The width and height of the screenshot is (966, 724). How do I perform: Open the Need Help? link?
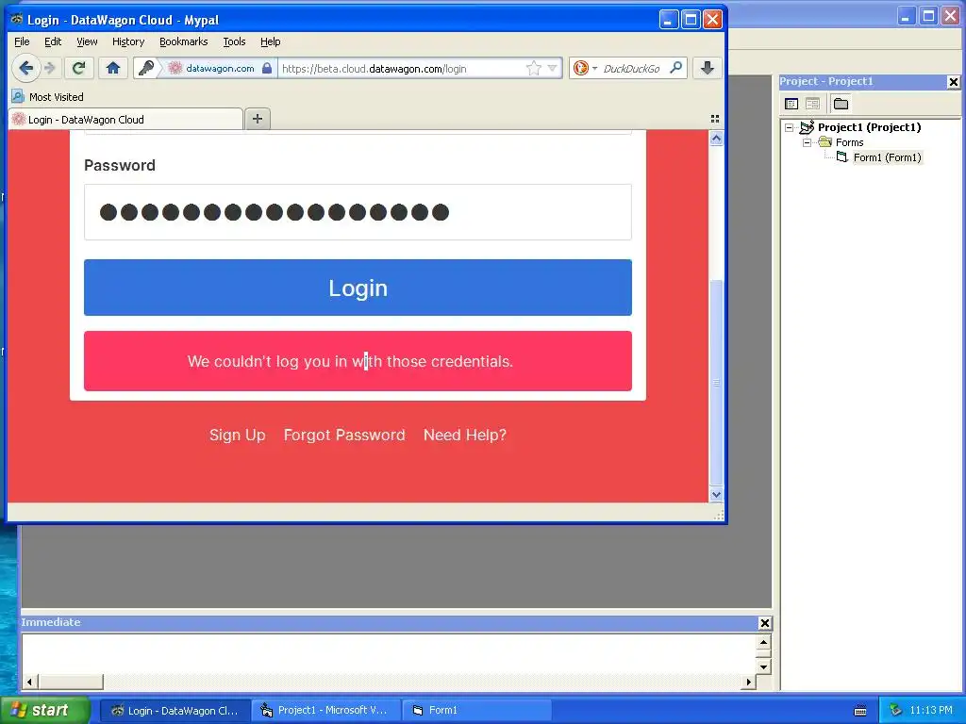tap(465, 435)
